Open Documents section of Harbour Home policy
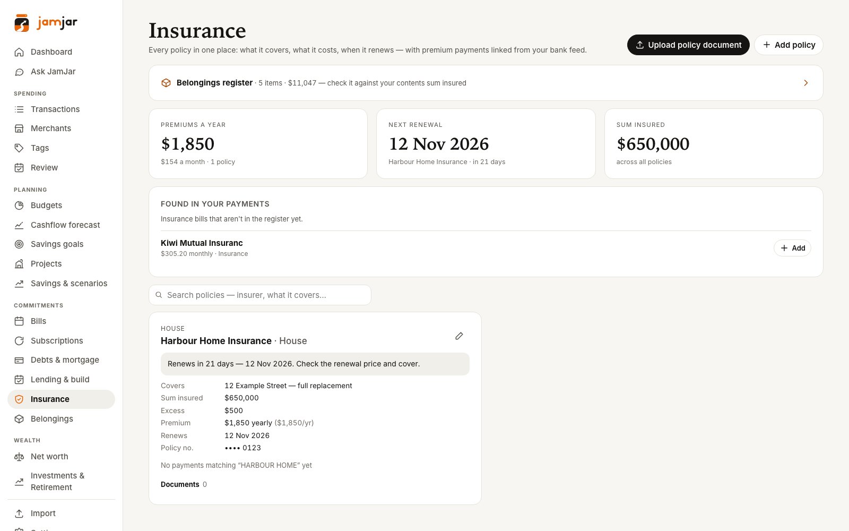Viewport: 849px width, 531px height. (184, 484)
